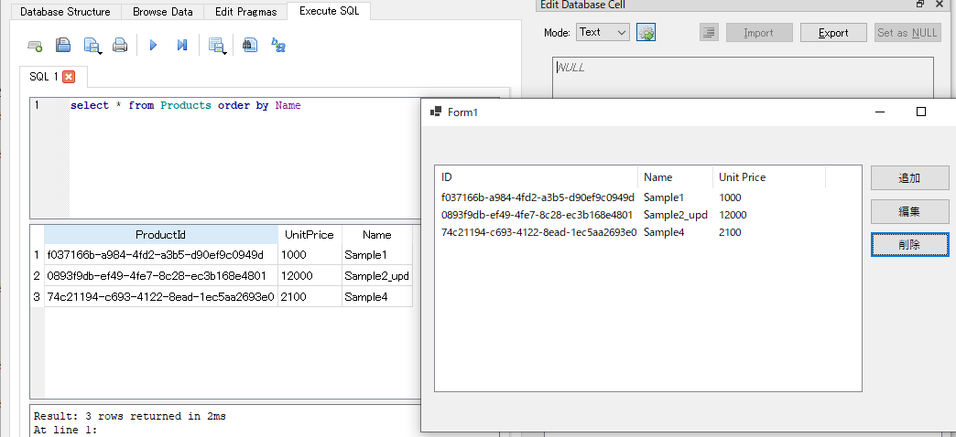
Task: Minimize the Form1 window
Action: [x=880, y=112]
